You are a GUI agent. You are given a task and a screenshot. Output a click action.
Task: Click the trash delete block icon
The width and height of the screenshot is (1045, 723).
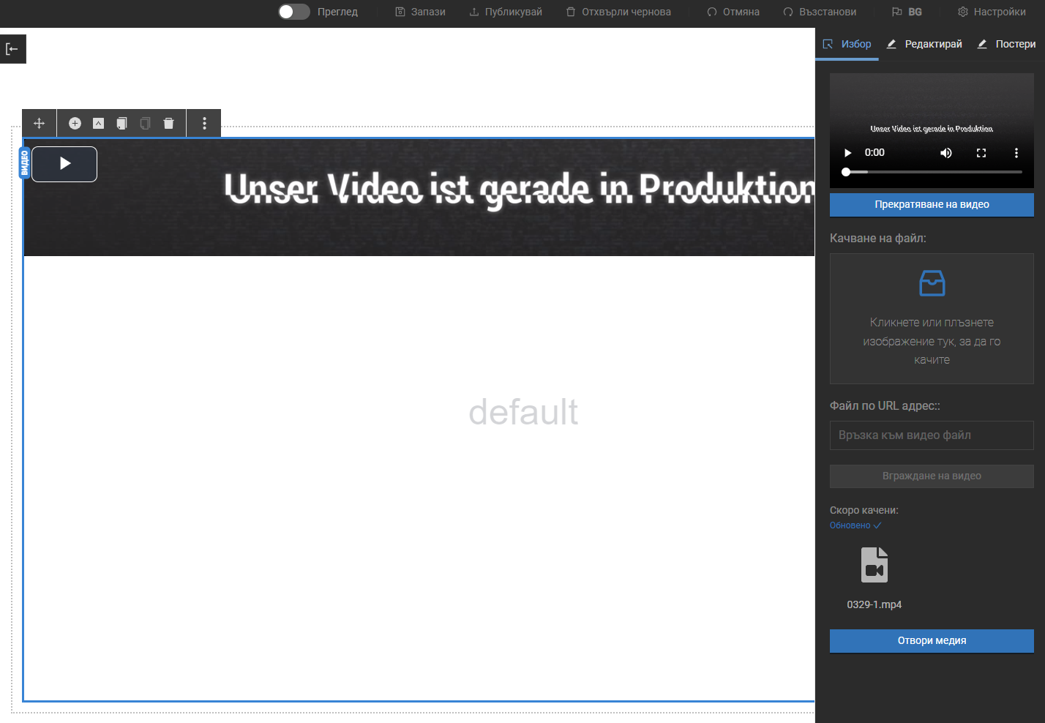coord(168,124)
